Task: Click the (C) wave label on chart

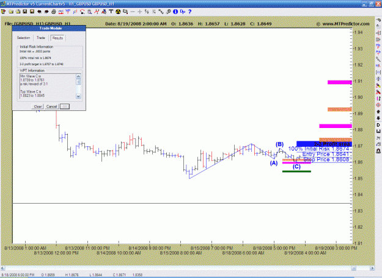Action: point(296,166)
